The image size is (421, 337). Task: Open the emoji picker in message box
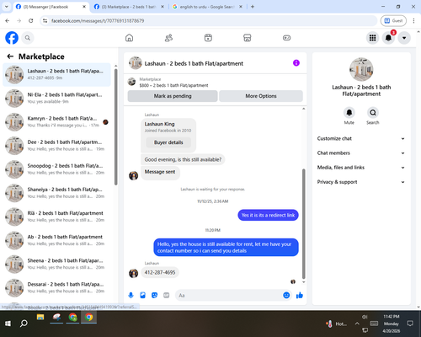(286, 295)
